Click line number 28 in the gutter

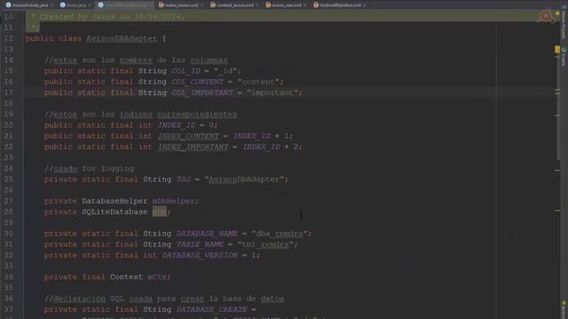pos(8,212)
